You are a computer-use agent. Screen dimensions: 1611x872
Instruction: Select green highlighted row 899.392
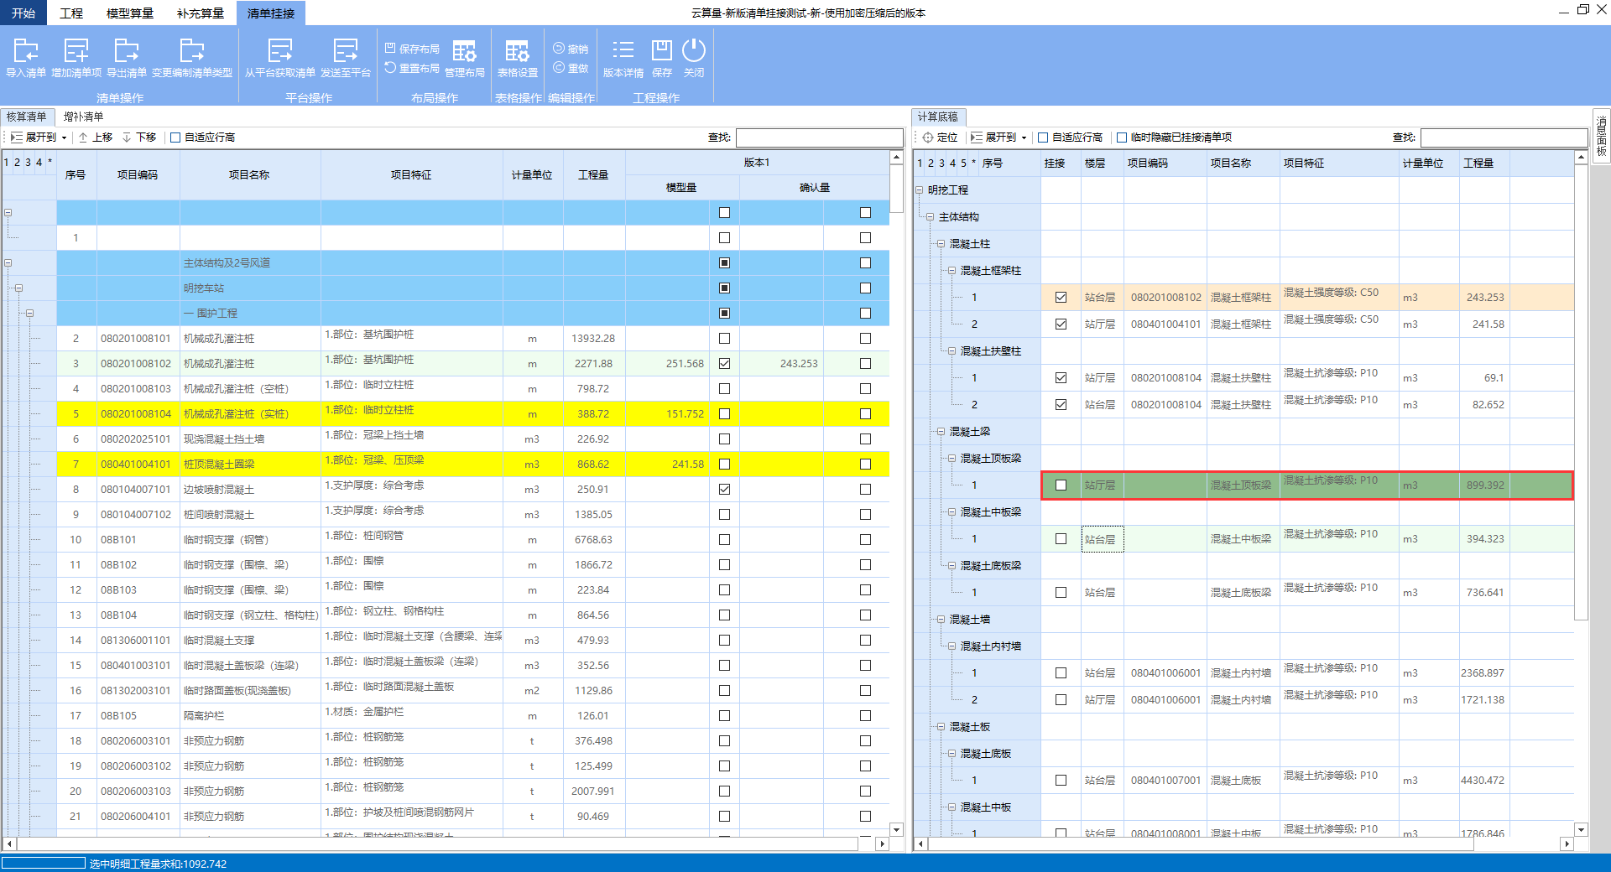[x=1307, y=485]
